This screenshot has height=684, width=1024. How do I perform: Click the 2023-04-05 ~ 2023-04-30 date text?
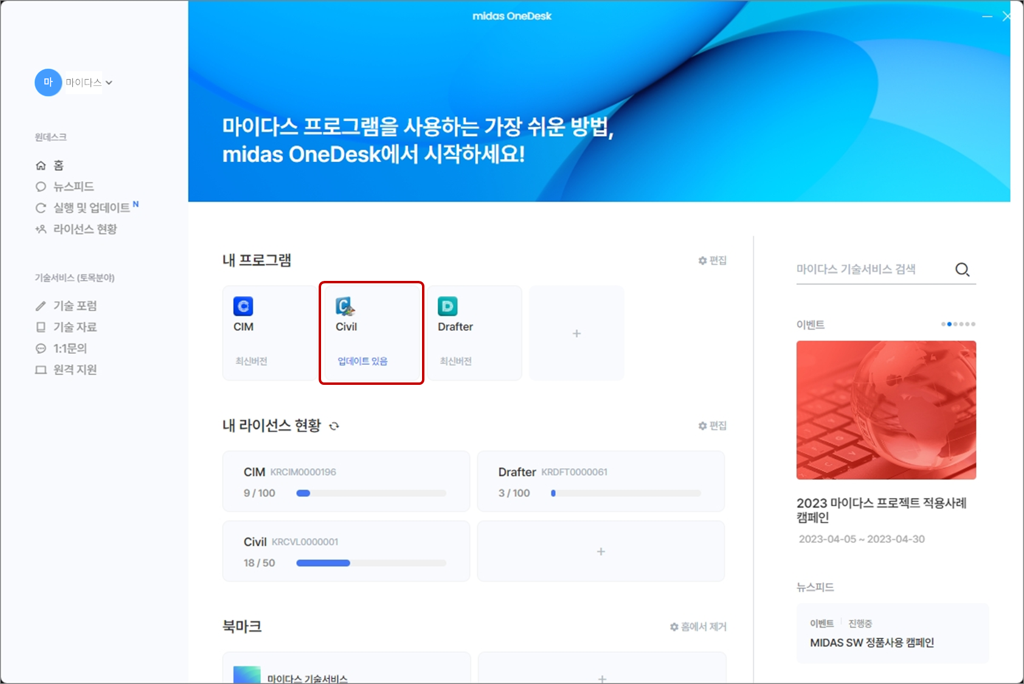(x=862, y=539)
